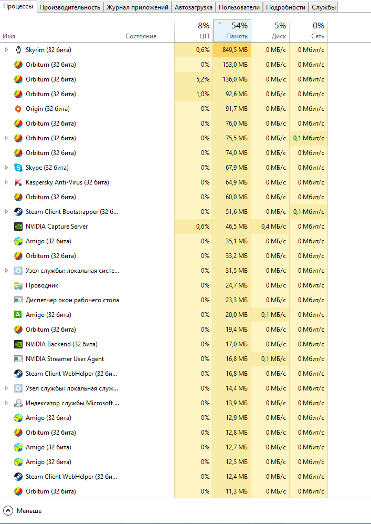Sort processes by ЦП column
Image resolution: width=371 pixels, height=524 pixels.
(x=194, y=31)
